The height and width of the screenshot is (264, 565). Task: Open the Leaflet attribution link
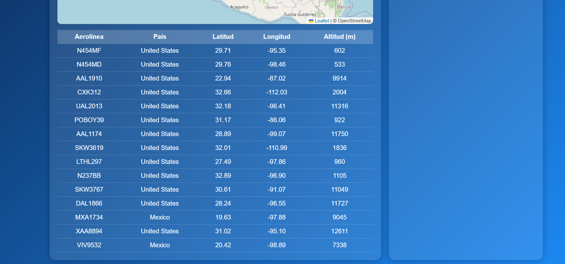[319, 21]
